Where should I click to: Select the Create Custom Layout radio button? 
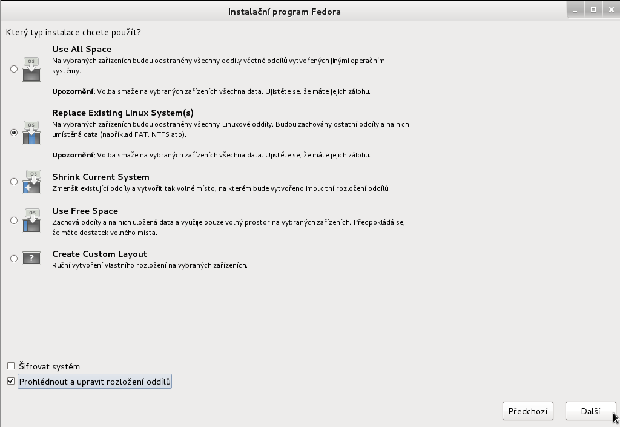[x=14, y=259]
